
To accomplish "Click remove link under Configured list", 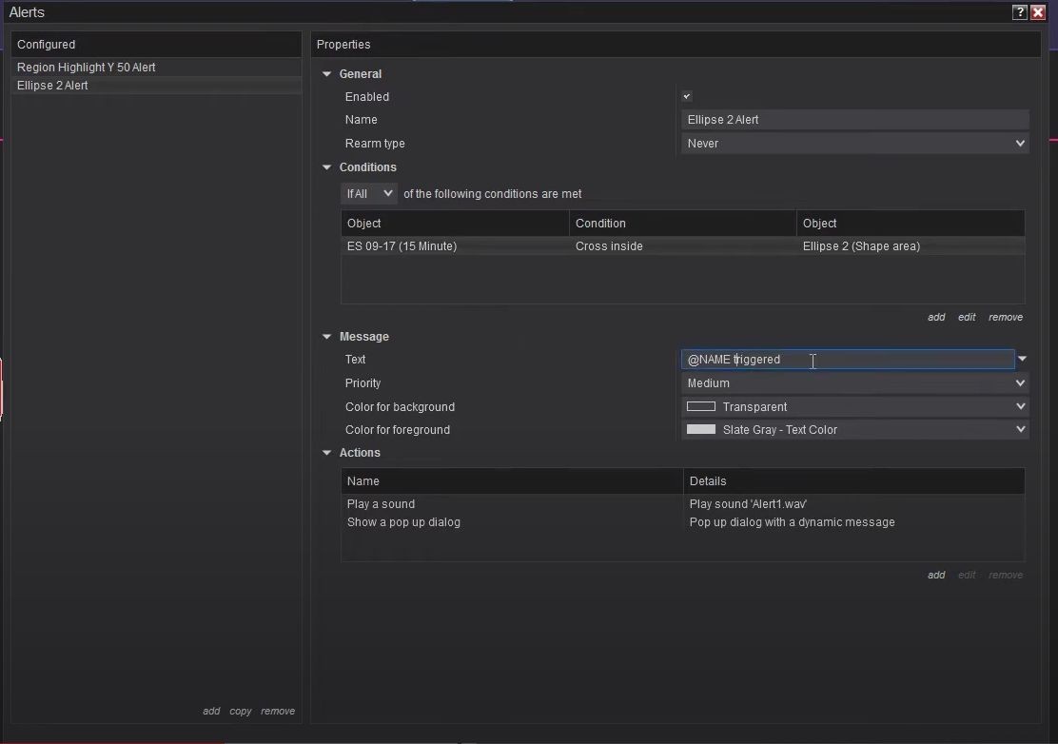I will (x=278, y=711).
